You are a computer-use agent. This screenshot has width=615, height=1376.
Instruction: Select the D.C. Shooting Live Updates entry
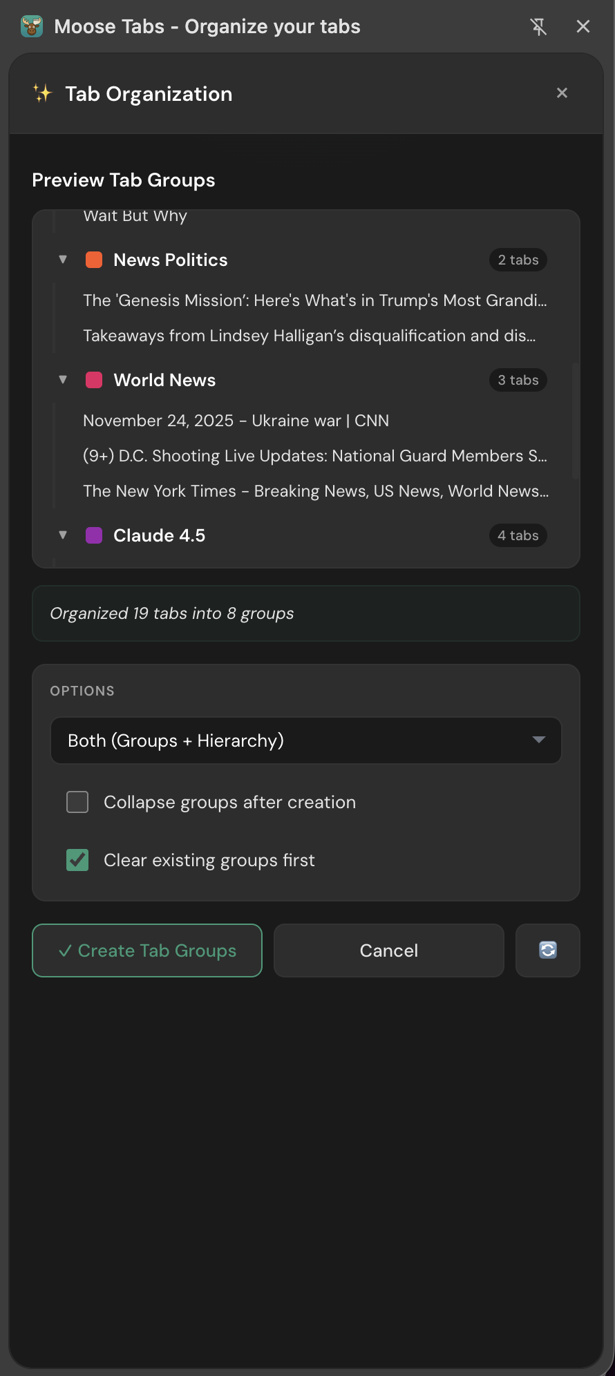[x=315, y=456]
